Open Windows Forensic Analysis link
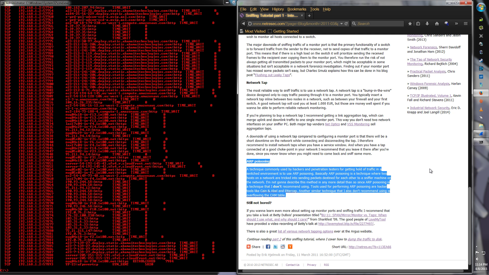This screenshot has width=489, height=275. (430, 83)
